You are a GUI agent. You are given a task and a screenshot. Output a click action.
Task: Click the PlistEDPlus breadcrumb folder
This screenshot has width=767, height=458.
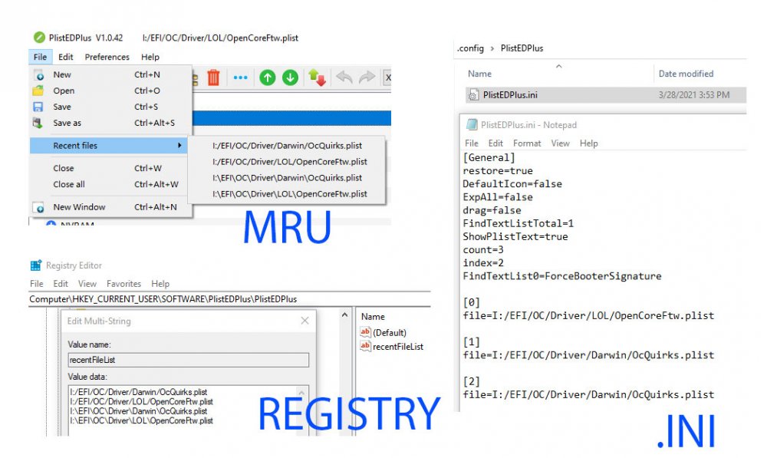click(x=522, y=48)
